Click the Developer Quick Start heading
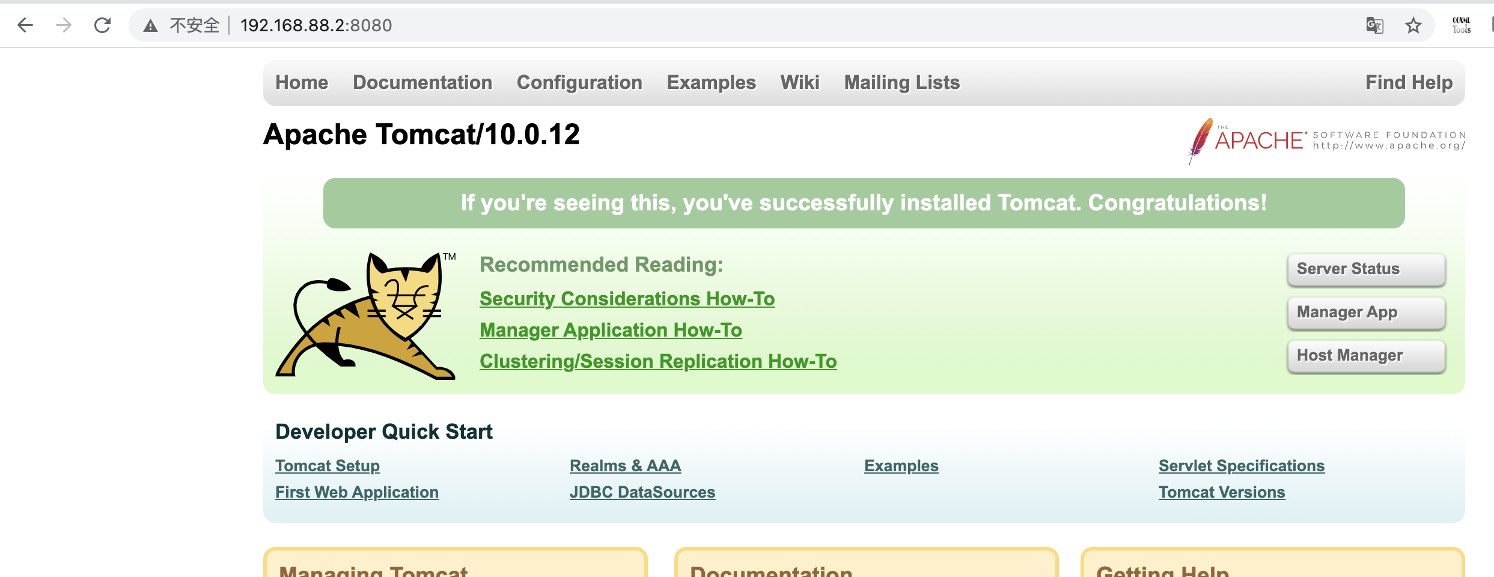Screen dimensions: 1494x577 384,432
